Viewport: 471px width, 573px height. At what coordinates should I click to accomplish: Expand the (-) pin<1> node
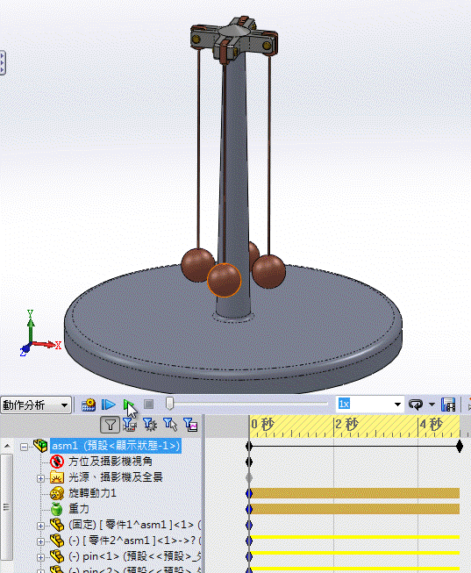pyautogui.click(x=40, y=558)
